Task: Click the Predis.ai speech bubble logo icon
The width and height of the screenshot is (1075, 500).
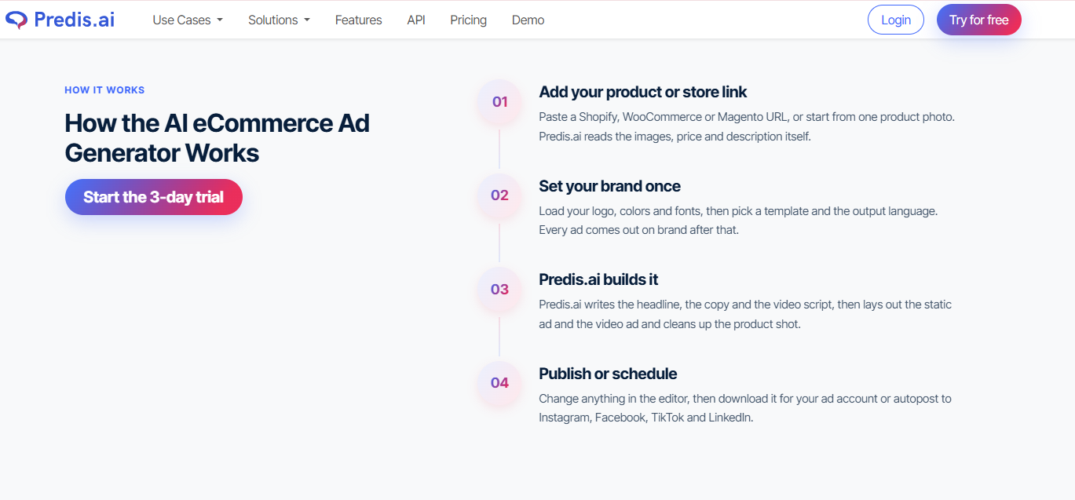Action: [x=16, y=20]
